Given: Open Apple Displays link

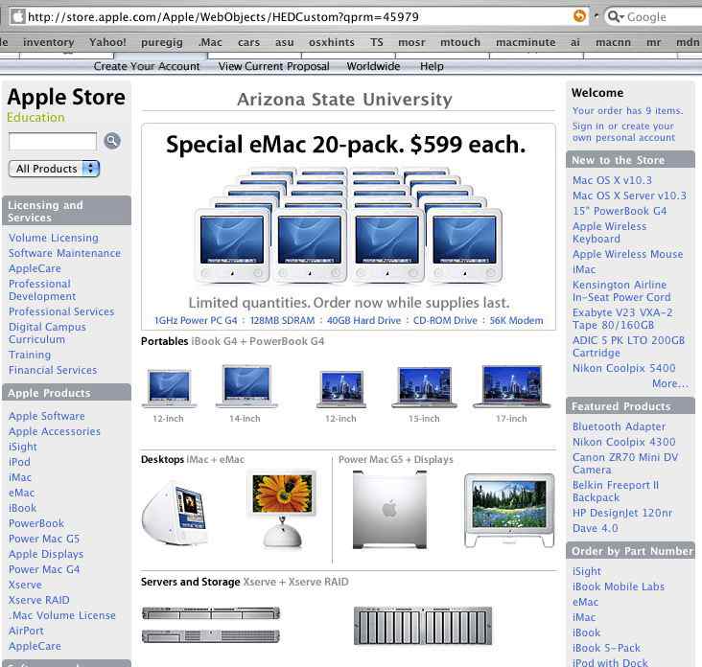Looking at the screenshot, I should pos(46,554).
